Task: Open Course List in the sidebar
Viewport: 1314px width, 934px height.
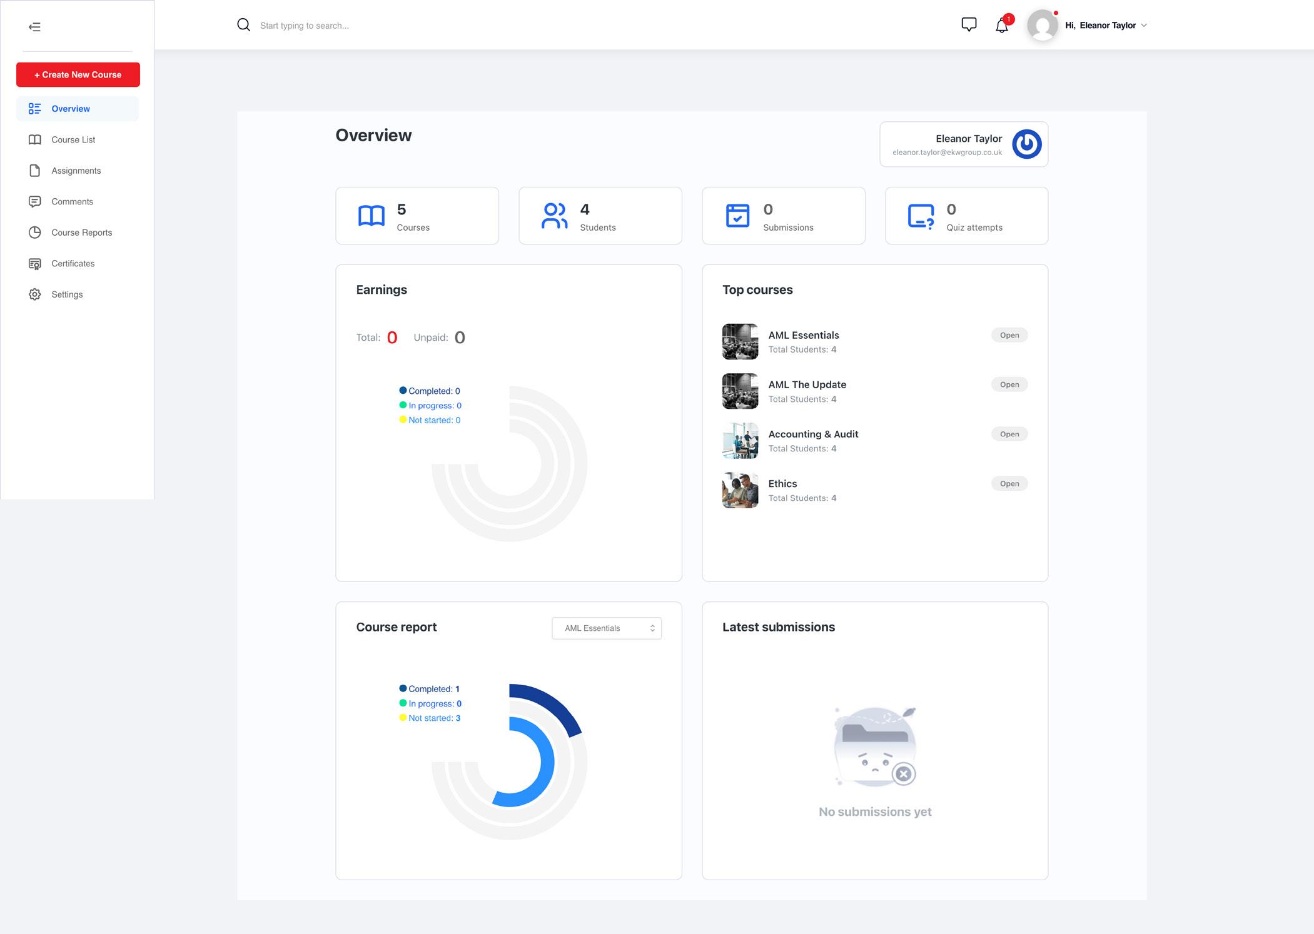Action: [x=73, y=140]
